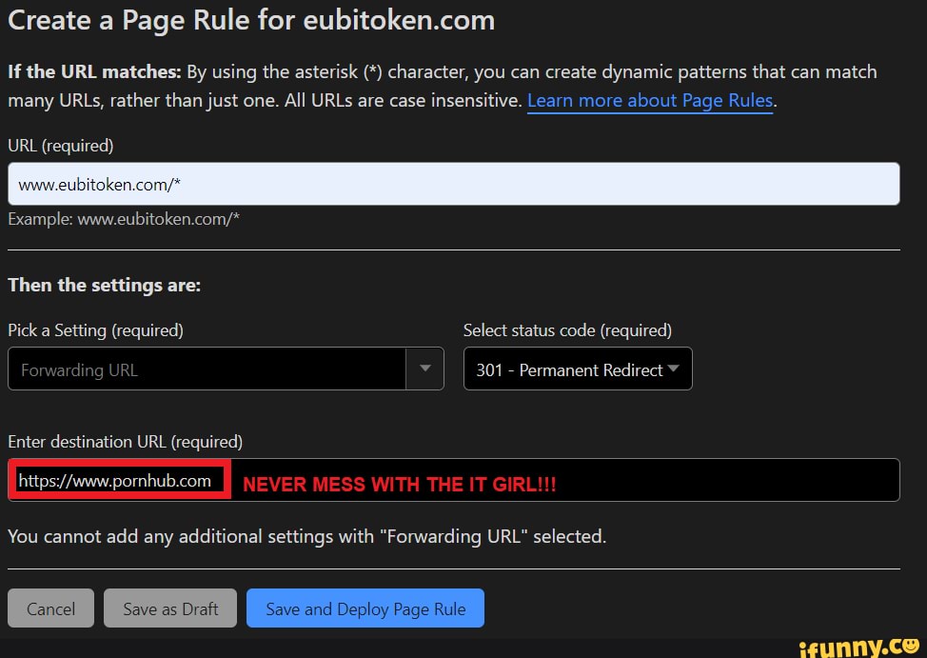
Task: Click the URL (required) input field
Action: click(454, 183)
